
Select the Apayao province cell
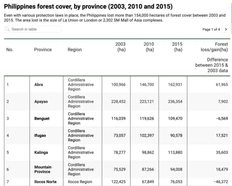[41, 102]
